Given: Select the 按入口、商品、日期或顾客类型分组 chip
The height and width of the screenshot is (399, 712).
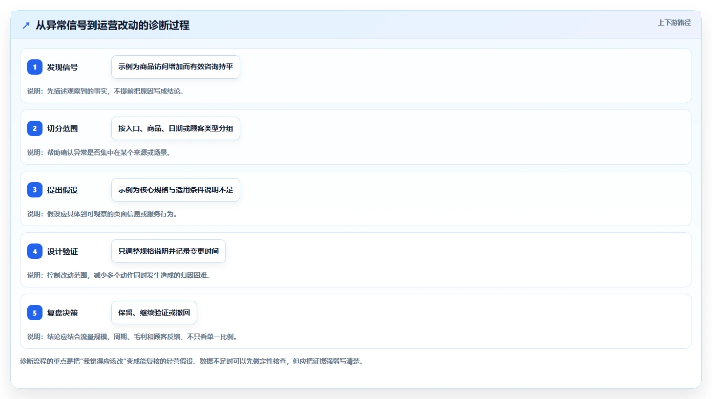Looking at the screenshot, I should click(176, 128).
